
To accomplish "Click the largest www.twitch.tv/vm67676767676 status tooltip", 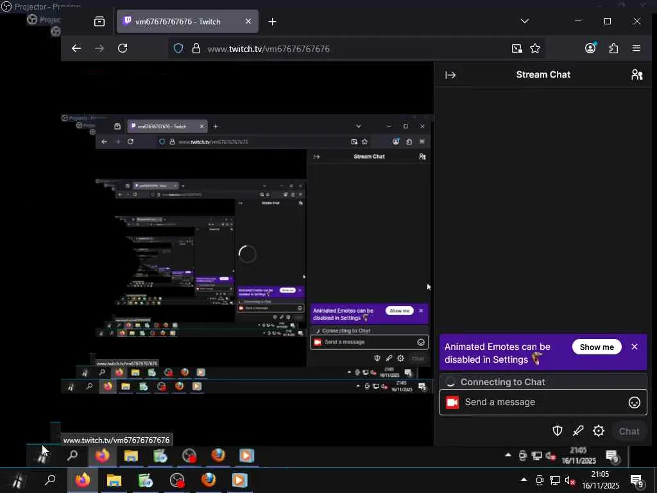I will (117, 440).
